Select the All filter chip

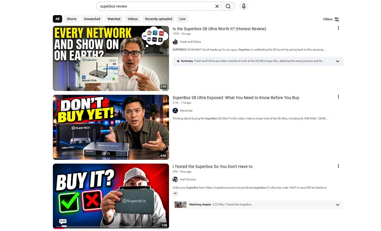coord(57,19)
